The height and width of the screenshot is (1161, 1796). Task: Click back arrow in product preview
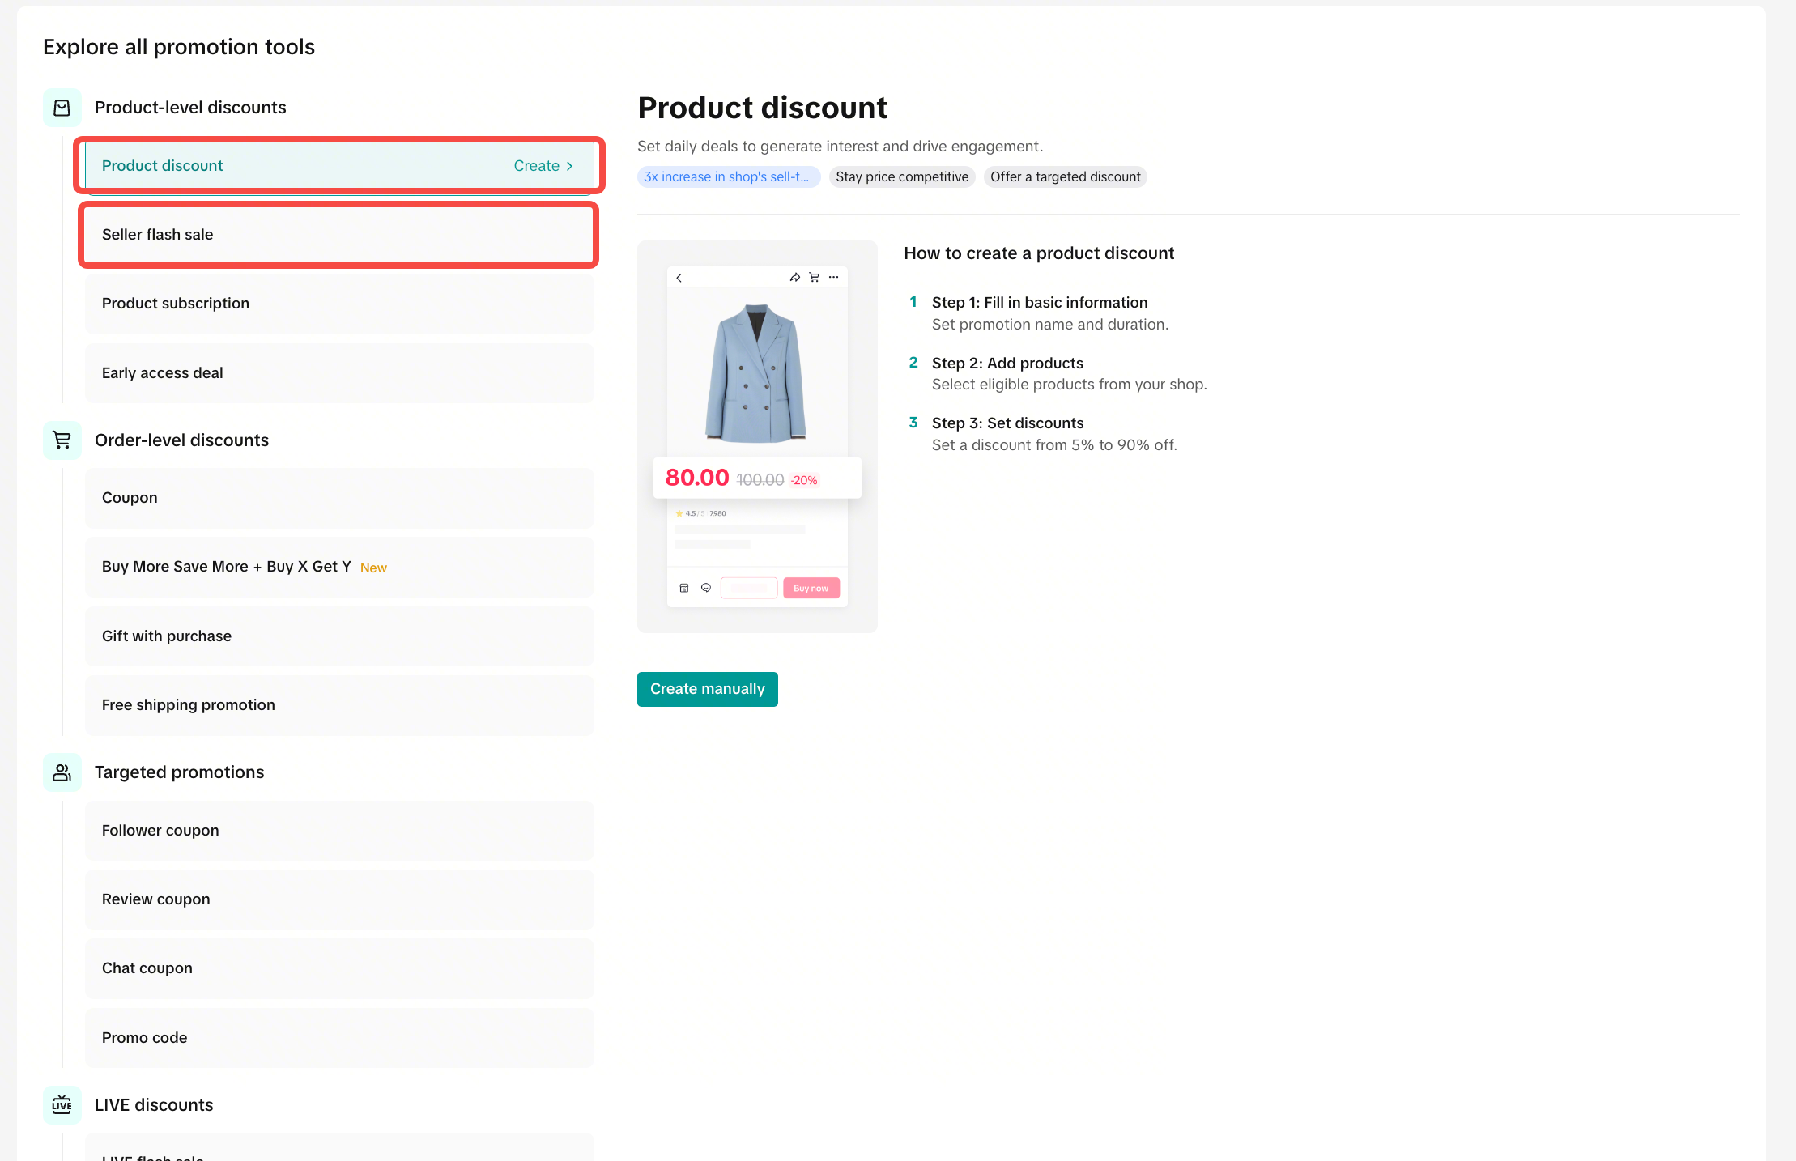pyautogui.click(x=679, y=278)
